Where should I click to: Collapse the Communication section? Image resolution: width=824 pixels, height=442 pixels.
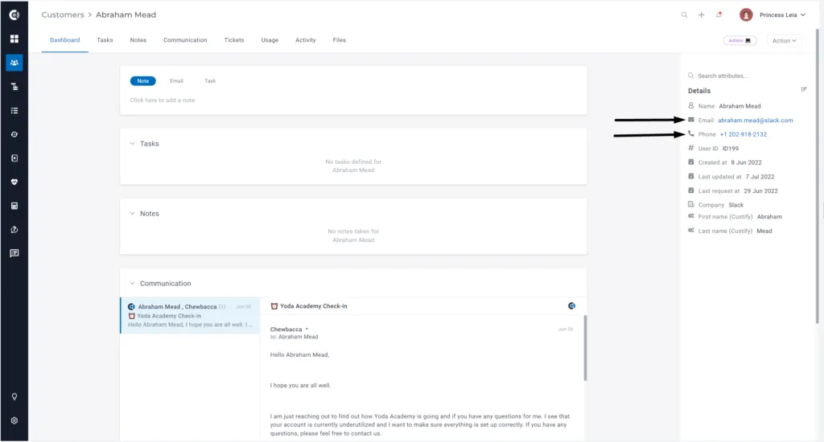[133, 284]
